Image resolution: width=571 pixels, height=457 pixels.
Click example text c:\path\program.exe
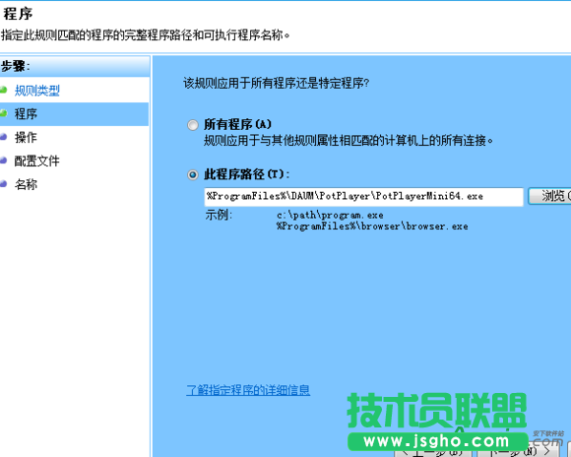tap(330, 215)
